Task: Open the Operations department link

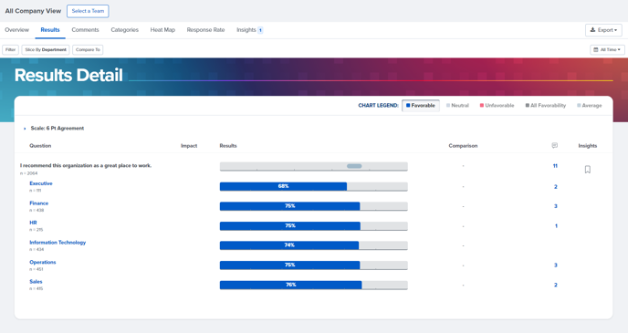Action: (43, 262)
